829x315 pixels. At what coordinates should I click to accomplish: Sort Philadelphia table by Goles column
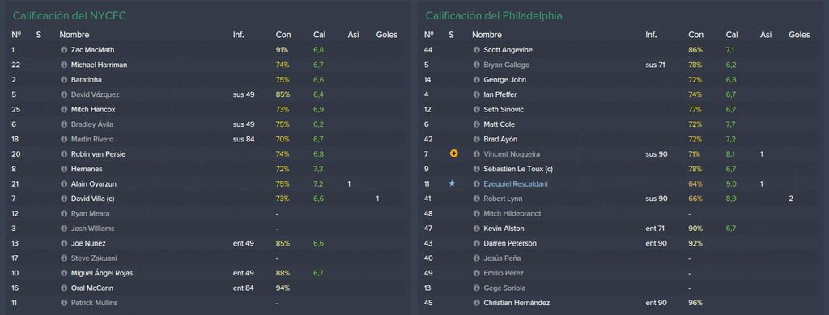799,35
